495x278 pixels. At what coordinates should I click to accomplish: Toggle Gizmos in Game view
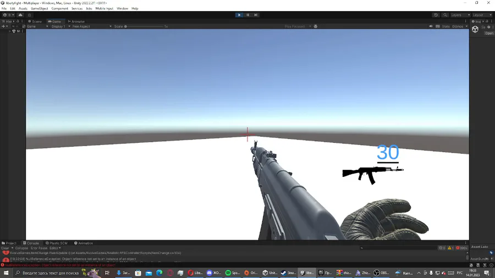(458, 26)
